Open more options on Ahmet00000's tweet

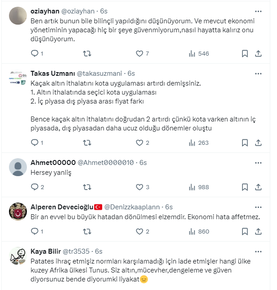(x=258, y=162)
